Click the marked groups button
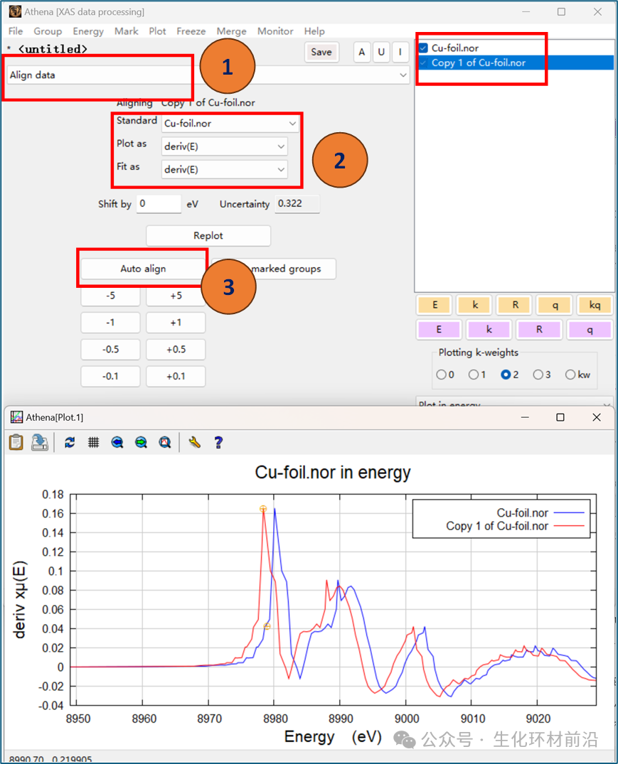Screen dimensions: 618x764 point(287,269)
